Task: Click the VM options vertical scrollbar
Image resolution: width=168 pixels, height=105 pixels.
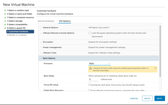Action: pyautogui.click(x=160, y=51)
